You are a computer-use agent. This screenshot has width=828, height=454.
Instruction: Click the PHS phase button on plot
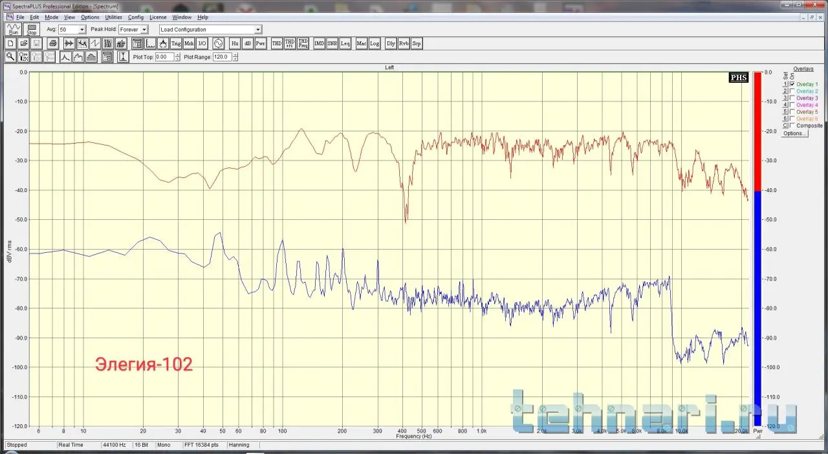[739, 78]
